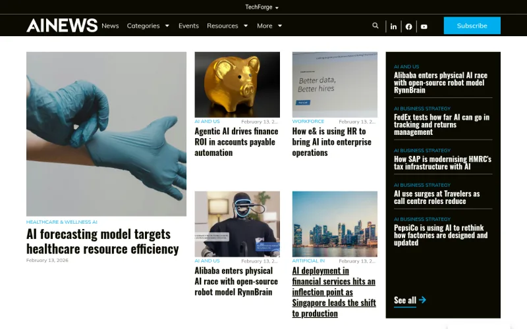Select the ARTIFICIAL IN category tag
This screenshot has width=527, height=329.
click(308, 261)
